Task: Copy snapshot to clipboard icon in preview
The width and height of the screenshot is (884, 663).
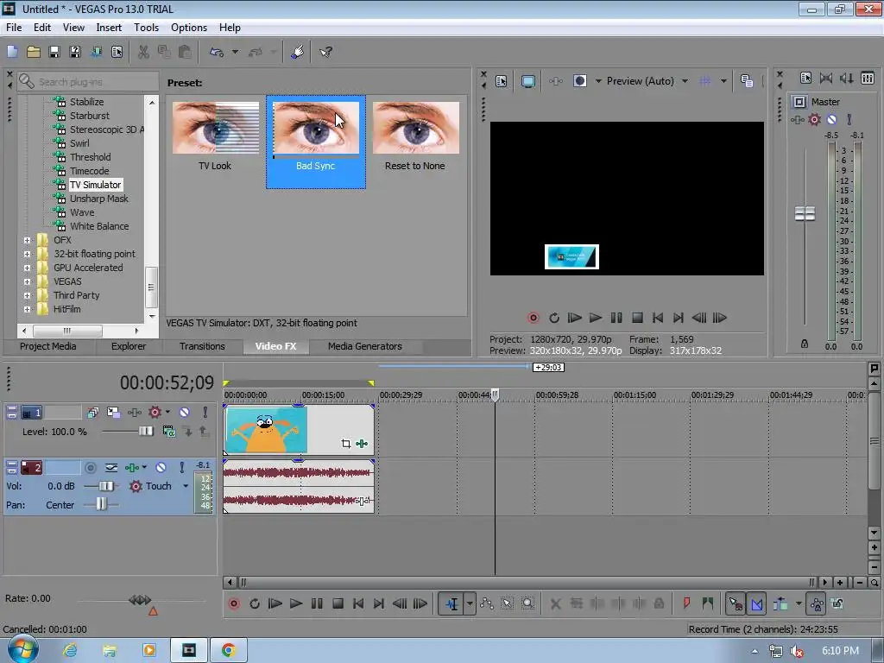Action: pyautogui.click(x=747, y=81)
